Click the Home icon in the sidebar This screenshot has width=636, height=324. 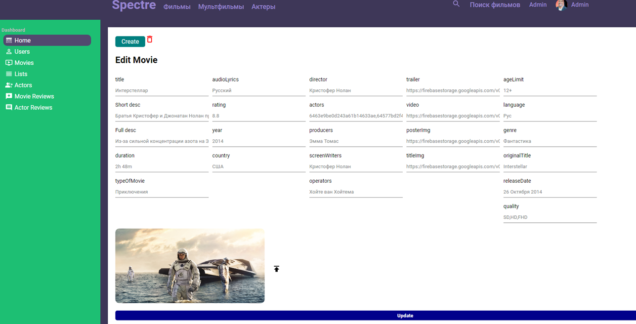(x=8, y=40)
